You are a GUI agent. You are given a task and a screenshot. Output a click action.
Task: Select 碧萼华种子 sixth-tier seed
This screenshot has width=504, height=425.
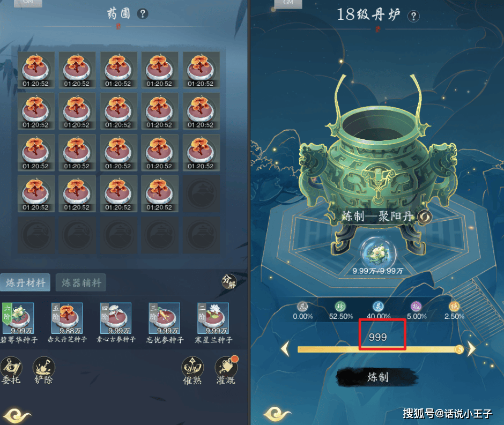pos(18,318)
